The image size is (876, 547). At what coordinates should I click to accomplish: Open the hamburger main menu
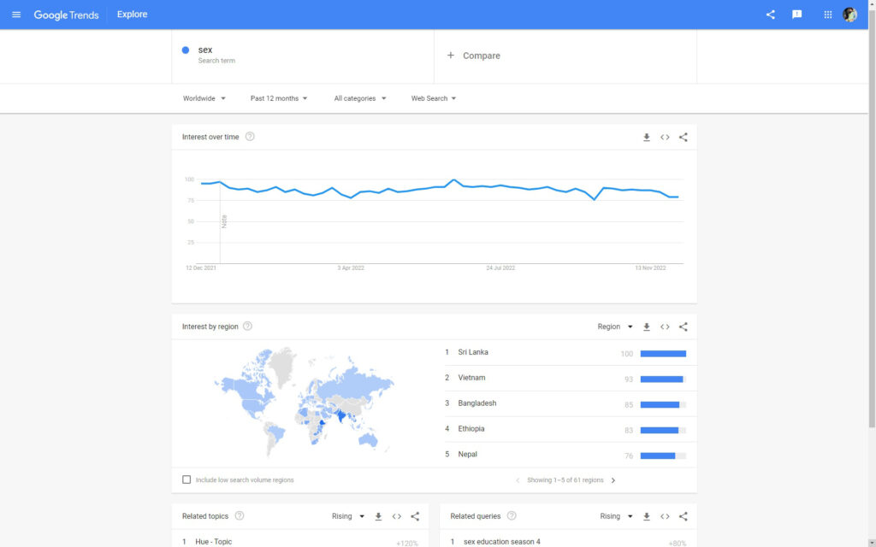pos(16,15)
